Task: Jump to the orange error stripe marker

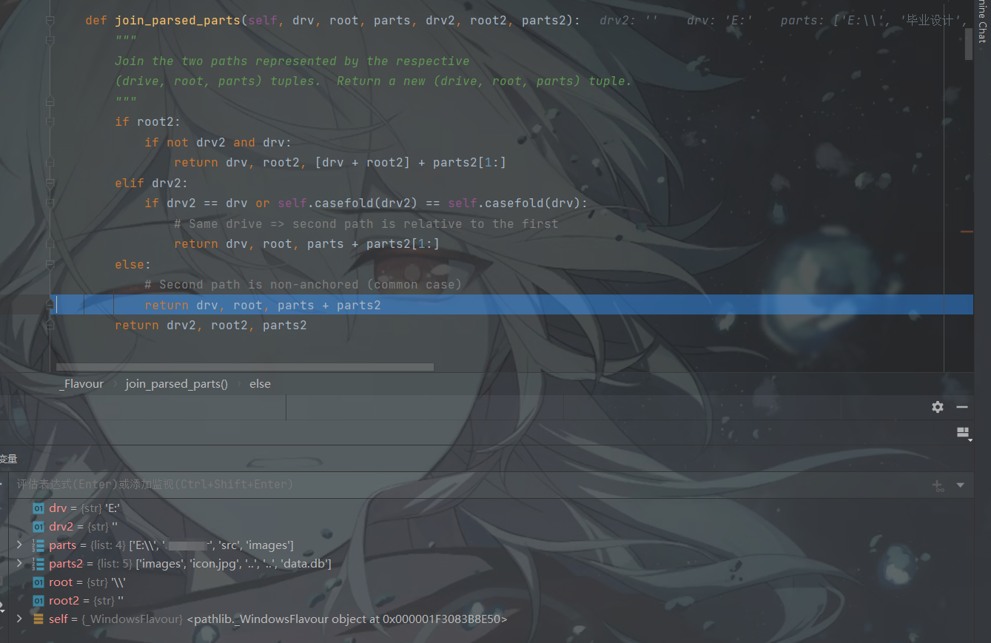Action: point(967,232)
